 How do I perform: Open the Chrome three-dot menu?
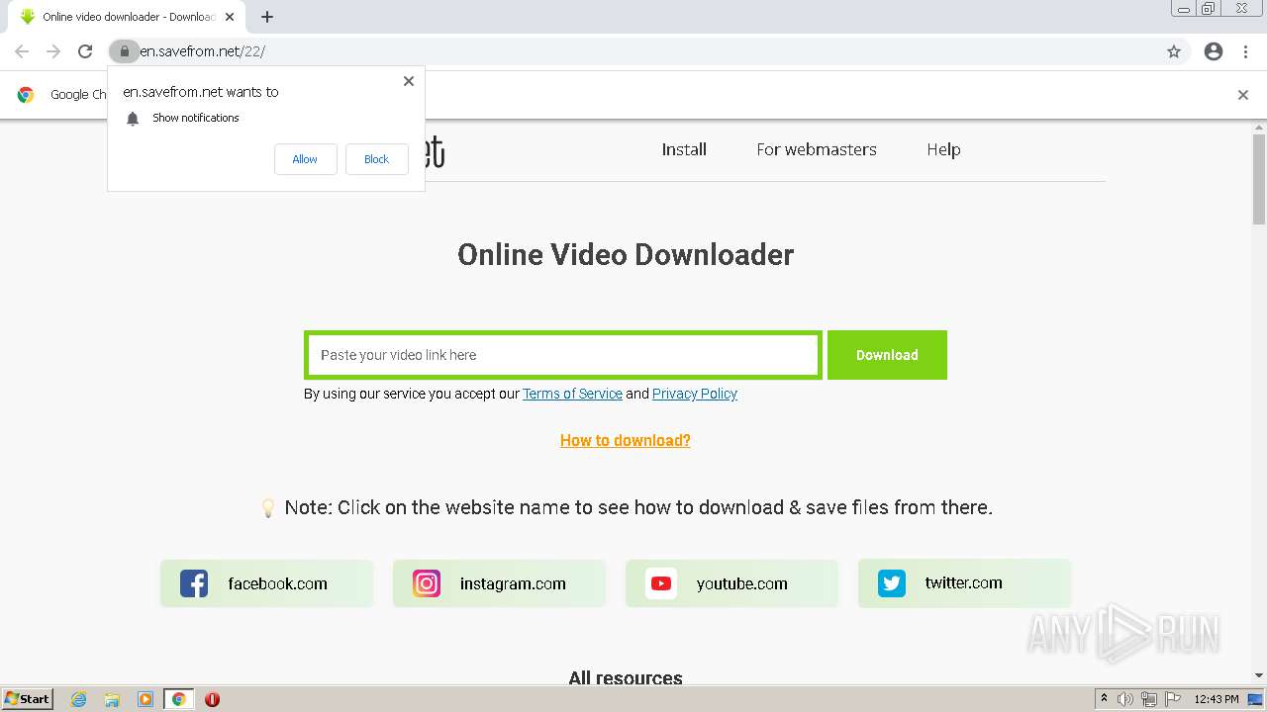(1246, 51)
